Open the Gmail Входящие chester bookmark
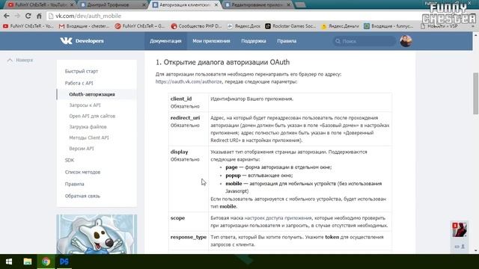The height and width of the screenshot is (269, 479). pyautogui.click(x=84, y=26)
